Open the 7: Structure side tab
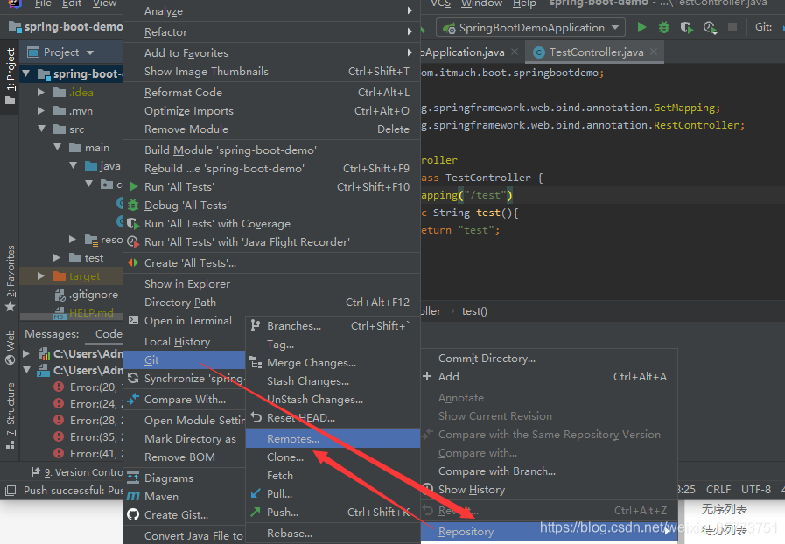Screen dimensions: 785x544 pos(10,415)
